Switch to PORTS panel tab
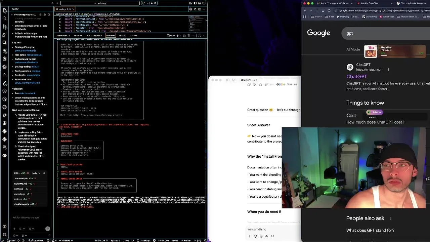 [x=122, y=36]
